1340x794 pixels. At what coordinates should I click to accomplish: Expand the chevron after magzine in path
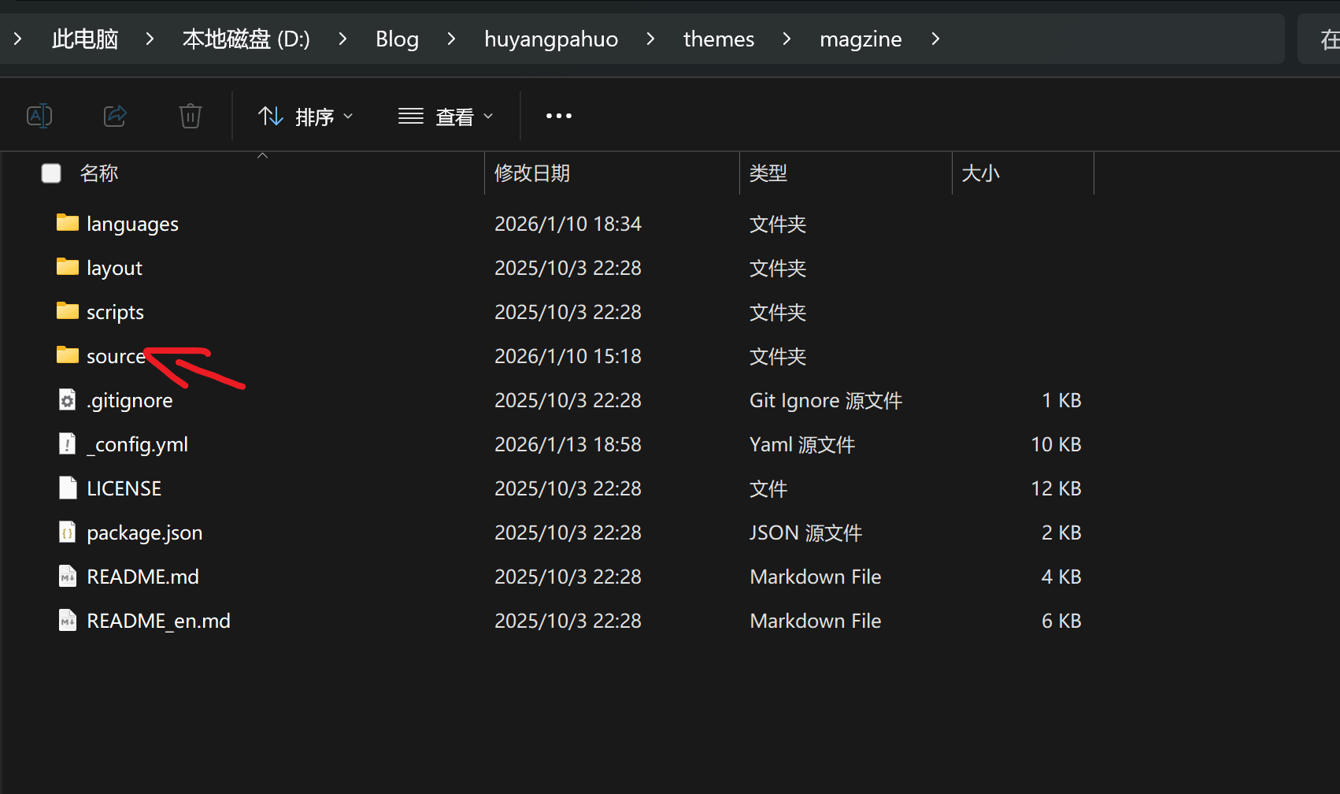(935, 39)
